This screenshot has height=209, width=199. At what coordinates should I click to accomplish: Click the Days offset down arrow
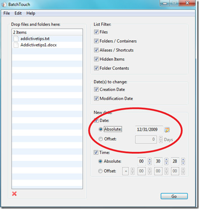161,141
